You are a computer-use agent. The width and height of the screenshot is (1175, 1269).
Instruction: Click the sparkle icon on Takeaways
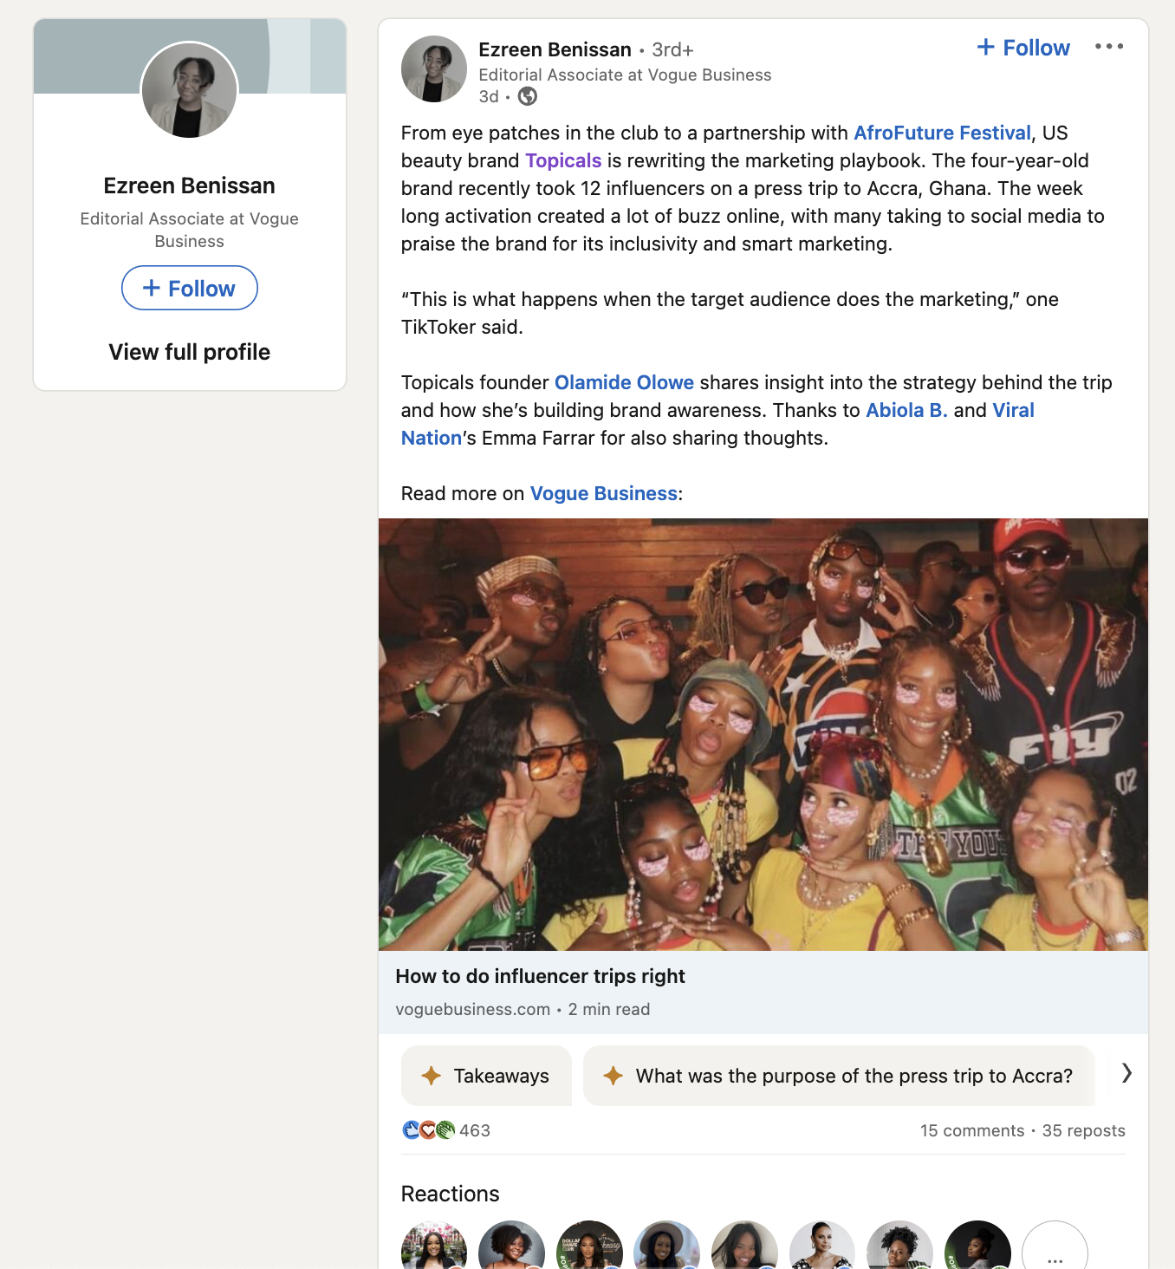(x=431, y=1076)
